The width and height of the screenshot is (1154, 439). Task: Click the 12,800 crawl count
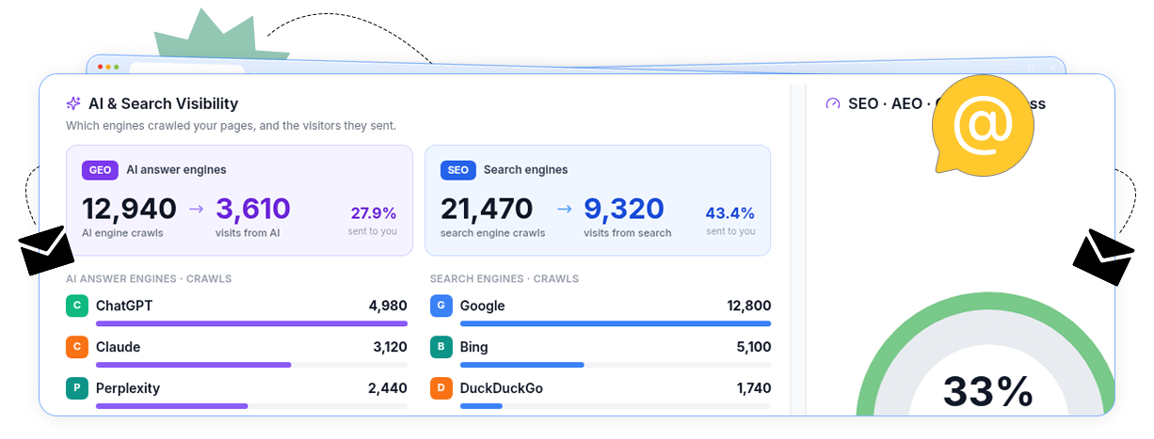pos(749,306)
